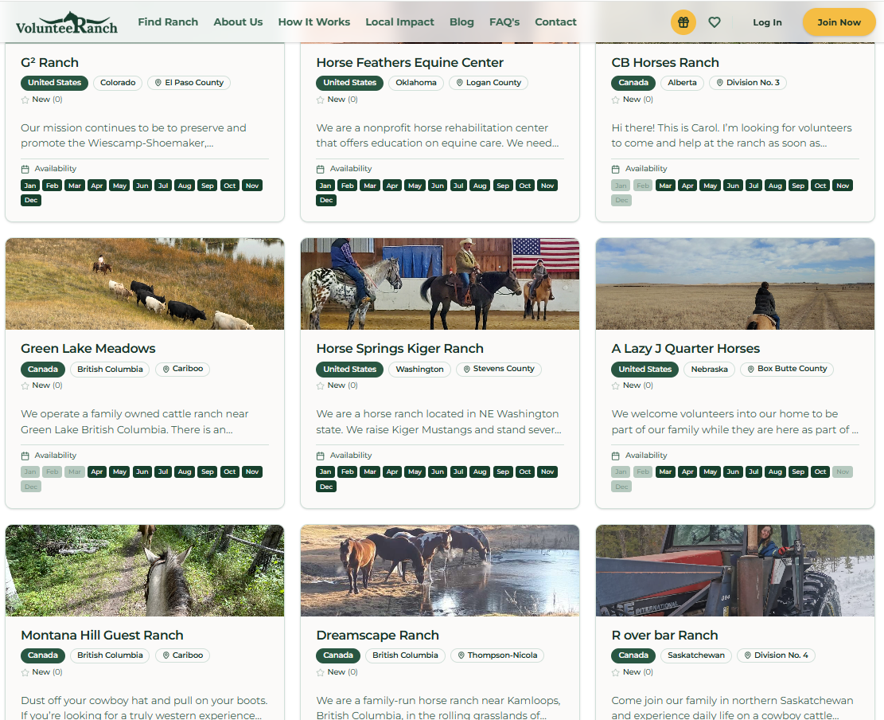Click the Log In link
The height and width of the screenshot is (720, 884).
(767, 22)
